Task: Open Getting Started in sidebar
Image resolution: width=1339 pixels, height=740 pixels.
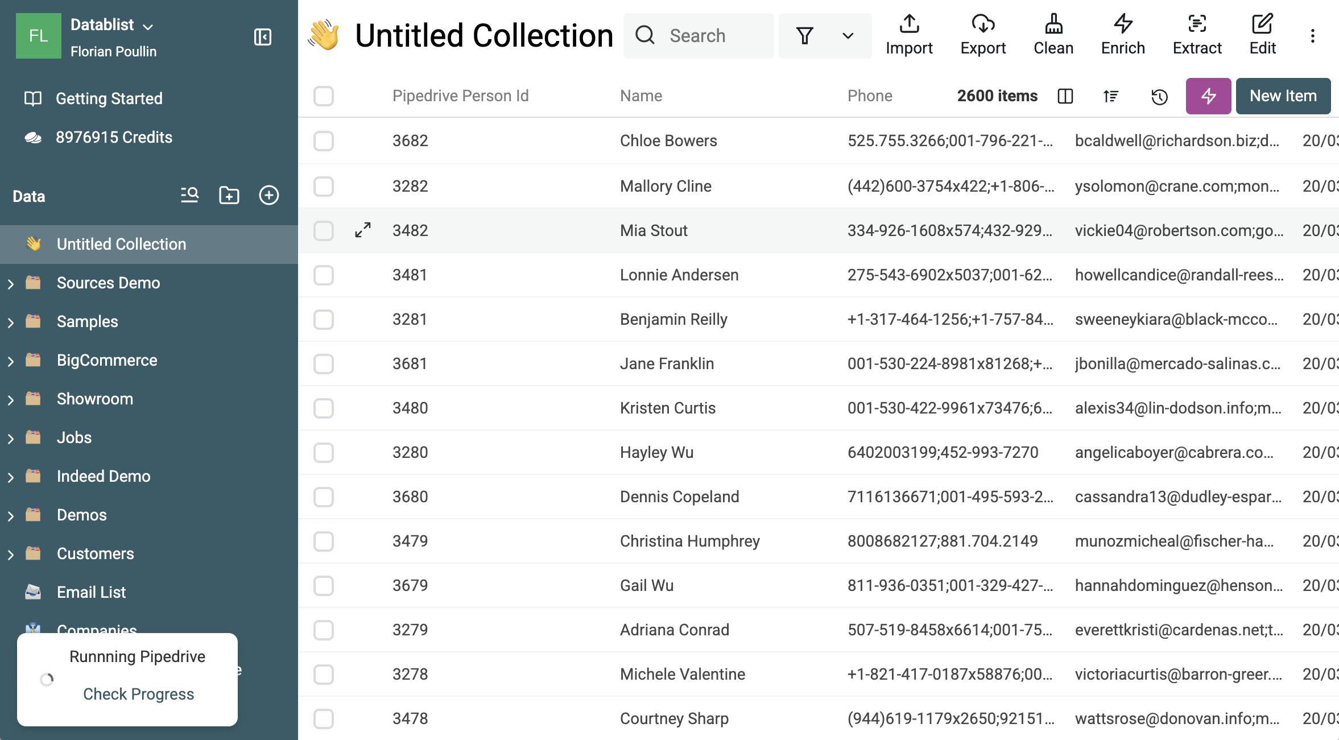Action: tap(109, 98)
